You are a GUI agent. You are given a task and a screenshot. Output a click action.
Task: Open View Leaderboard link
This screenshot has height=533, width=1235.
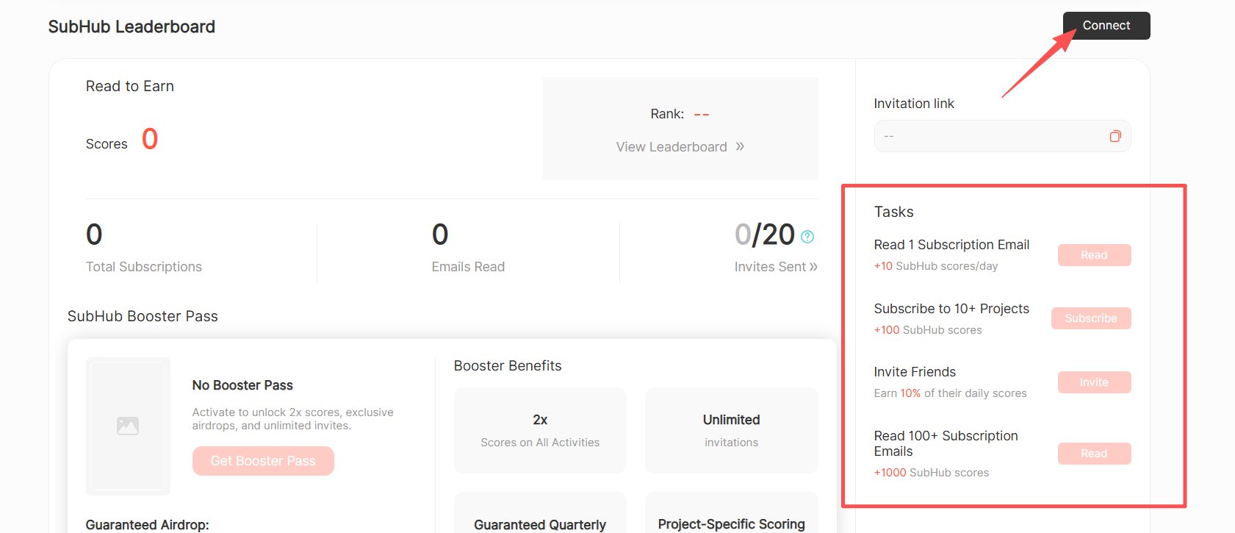click(x=671, y=147)
